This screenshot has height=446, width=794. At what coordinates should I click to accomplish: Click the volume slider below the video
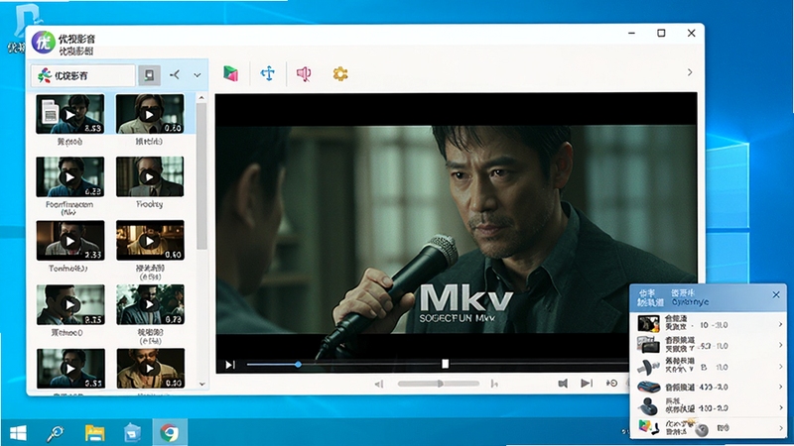pyautogui.click(x=439, y=384)
